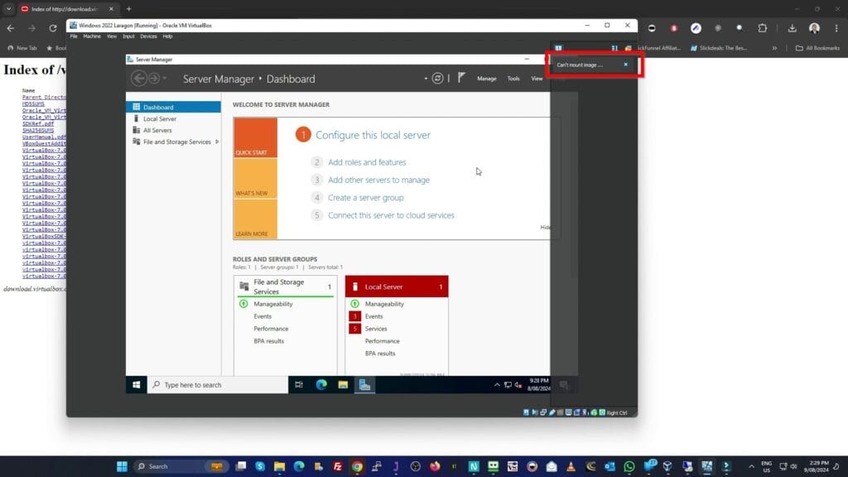848x477 pixels.
Task: Open the Server Manager notifications flag
Action: click(460, 78)
